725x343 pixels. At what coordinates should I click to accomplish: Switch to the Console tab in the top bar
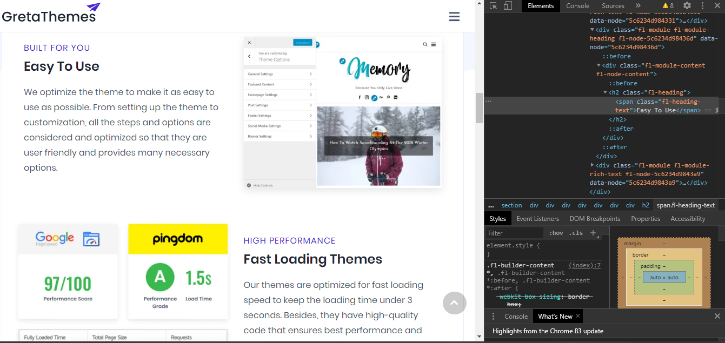point(577,6)
